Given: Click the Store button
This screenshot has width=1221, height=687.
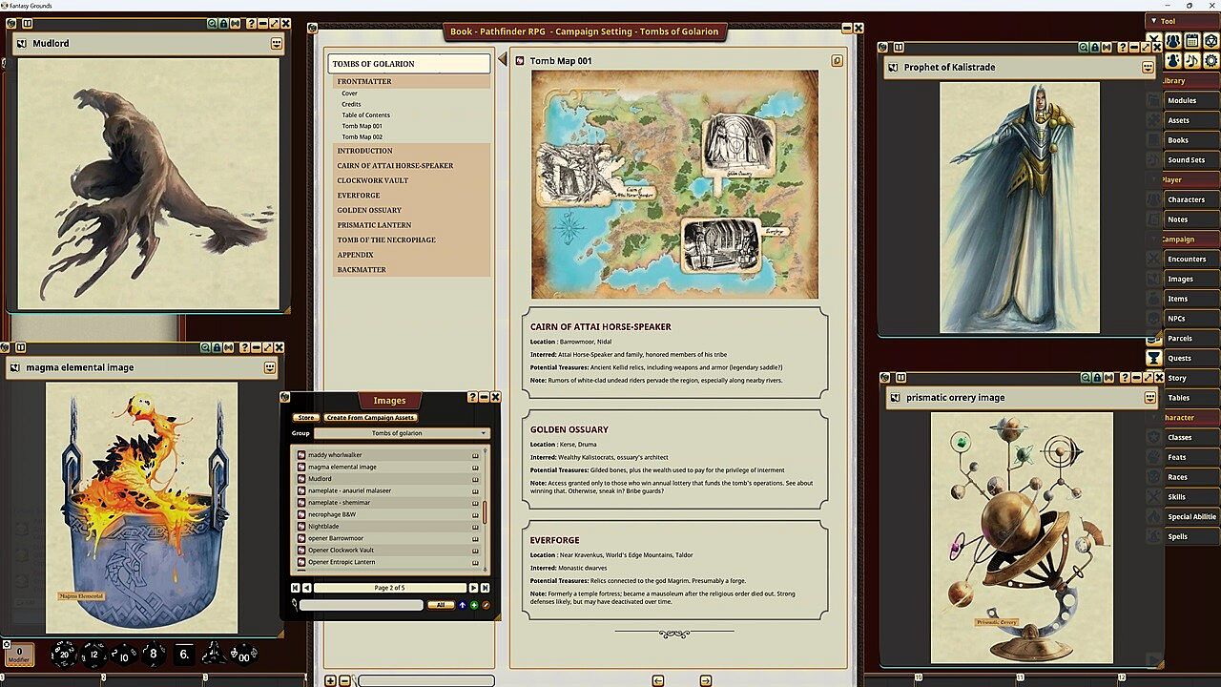Looking at the screenshot, I should [x=305, y=418].
